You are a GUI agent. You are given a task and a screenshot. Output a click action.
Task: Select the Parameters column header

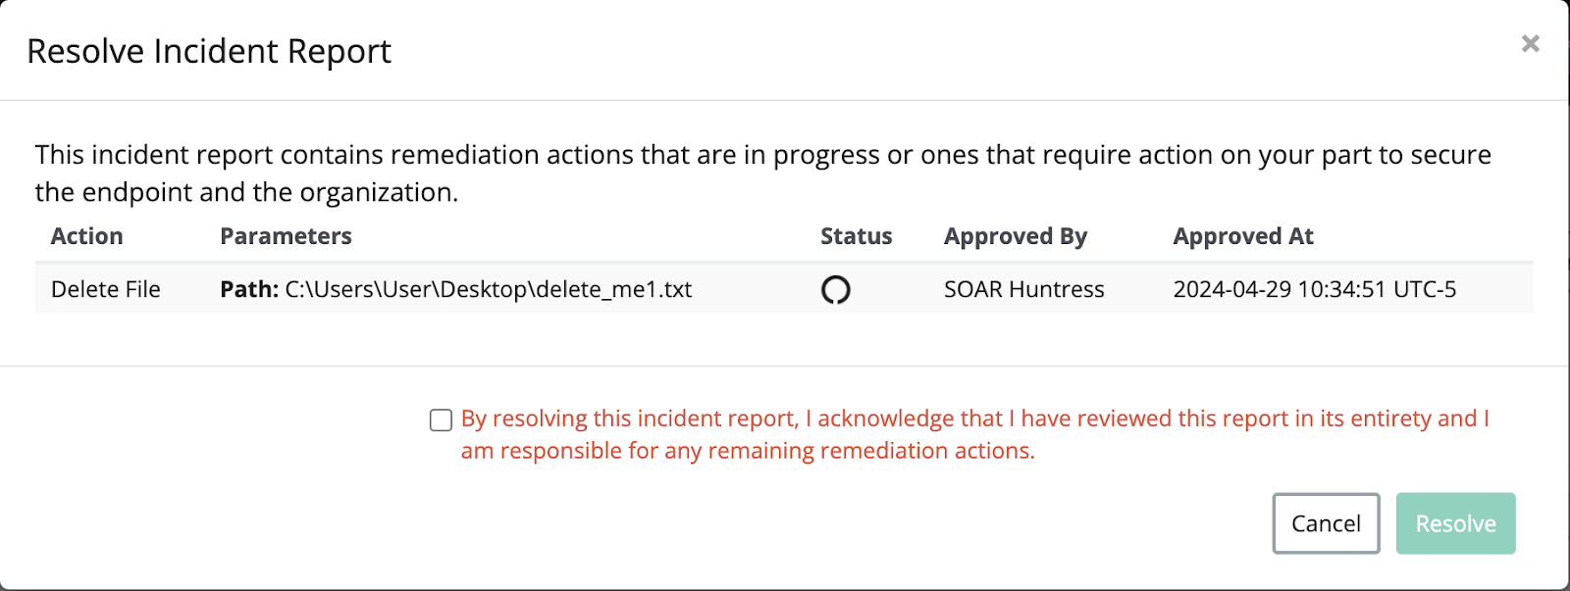tap(286, 236)
